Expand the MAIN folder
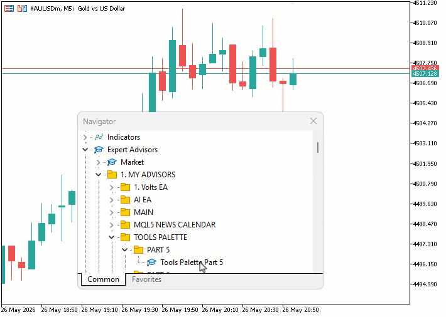Image resolution: width=446 pixels, height=317 pixels. pyautogui.click(x=112, y=212)
